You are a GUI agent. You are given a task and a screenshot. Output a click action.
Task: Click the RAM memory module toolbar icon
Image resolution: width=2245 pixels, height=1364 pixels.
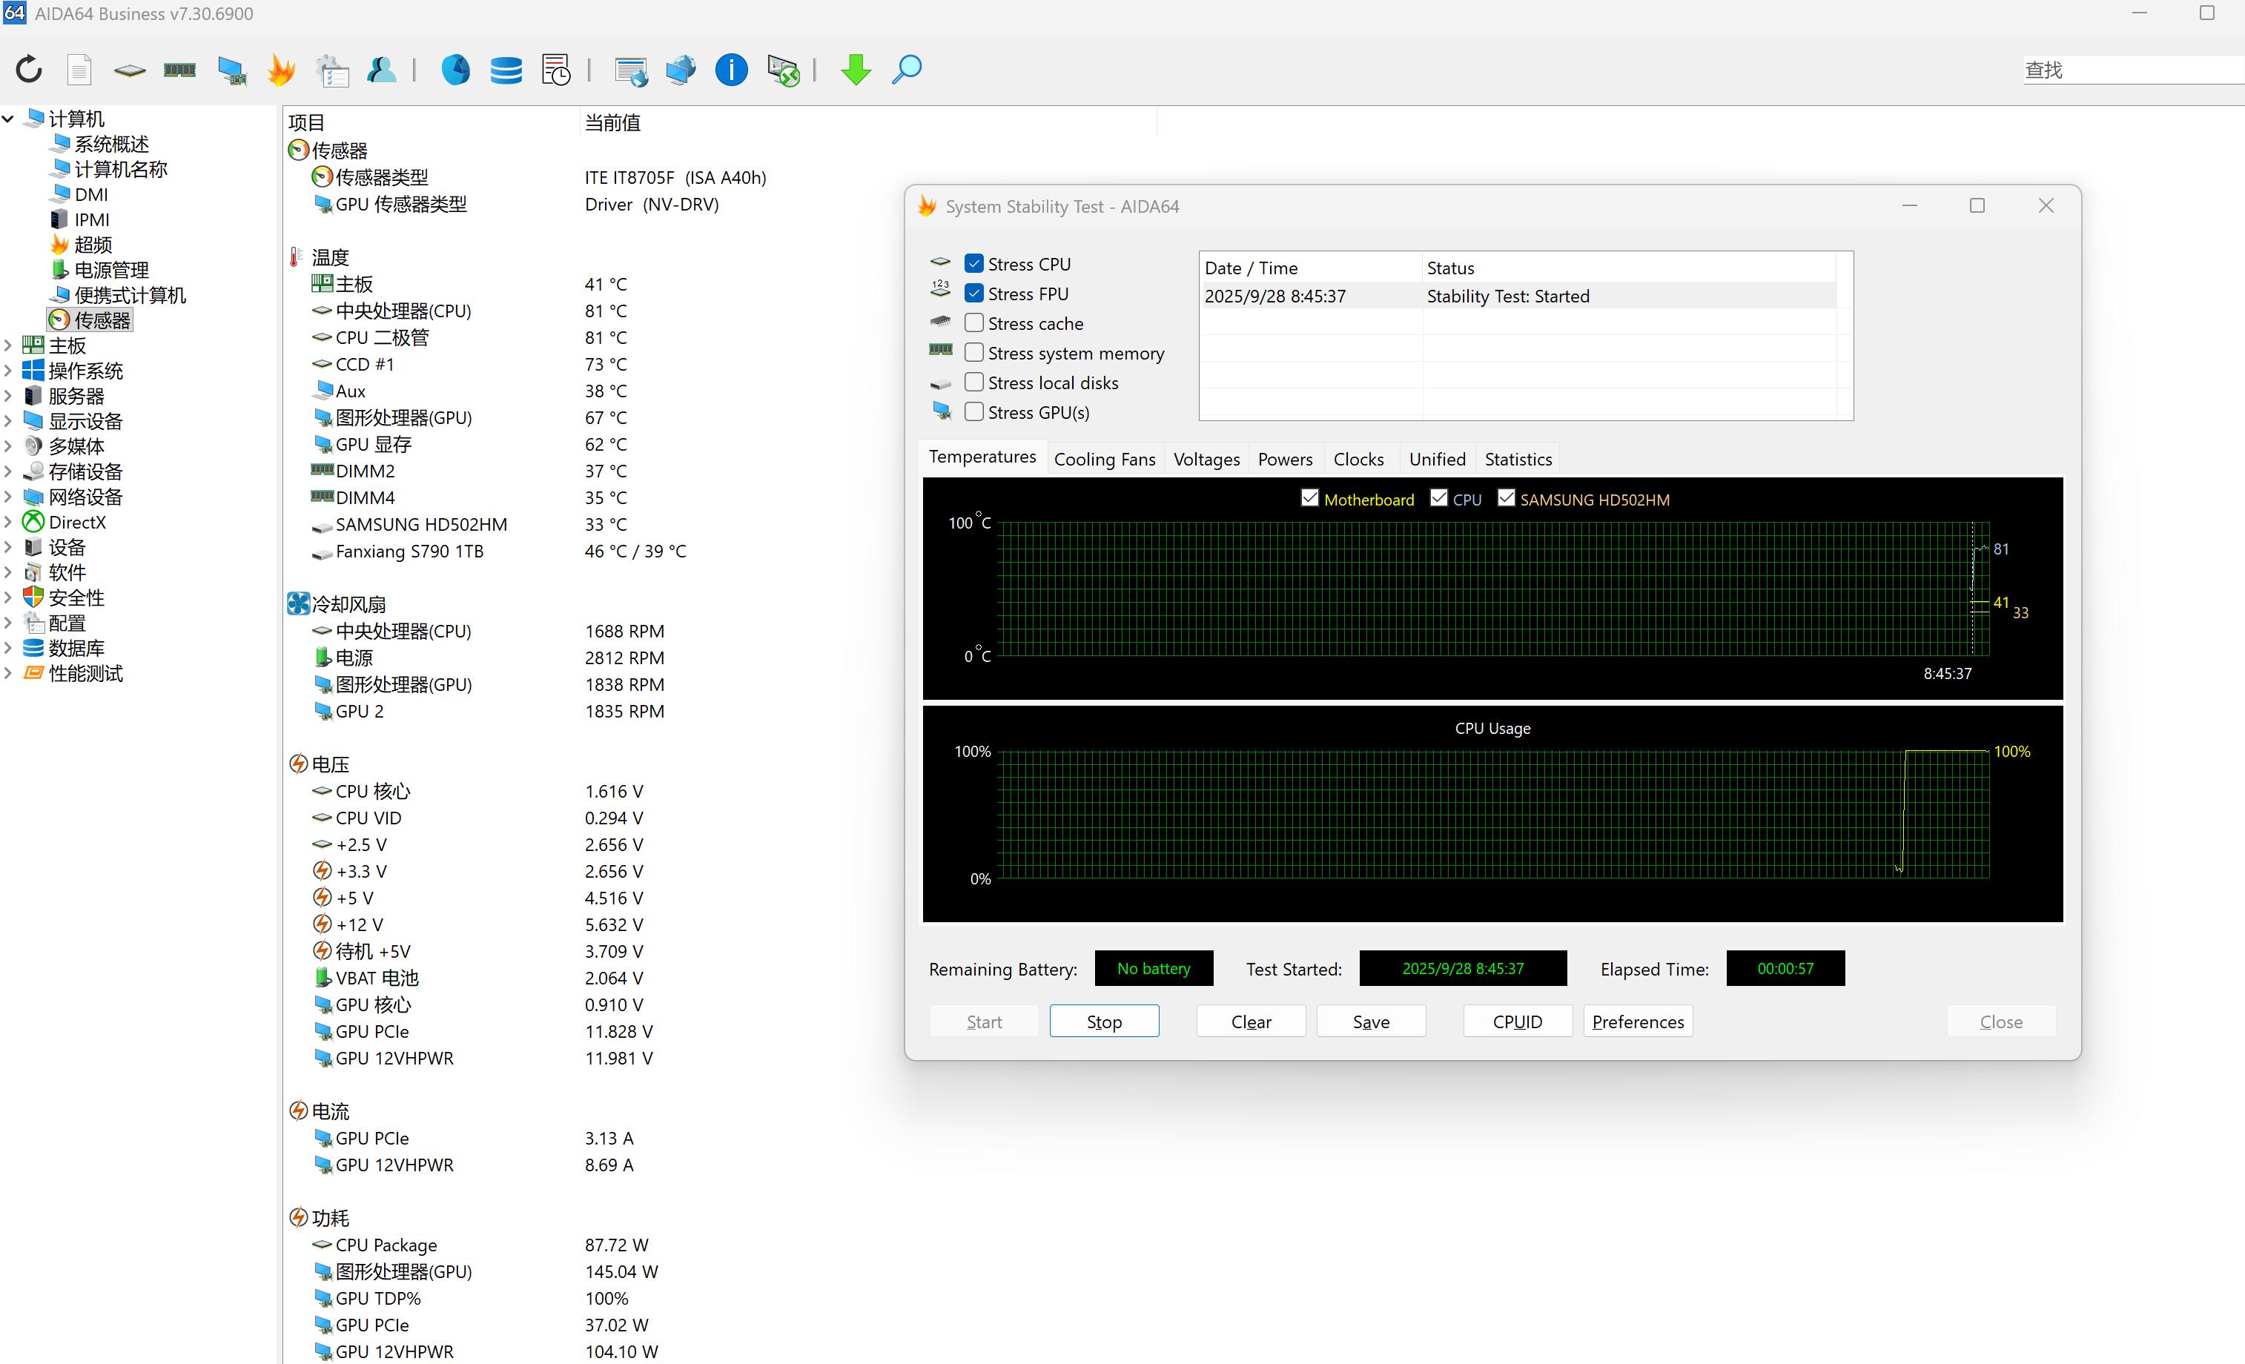(x=179, y=69)
